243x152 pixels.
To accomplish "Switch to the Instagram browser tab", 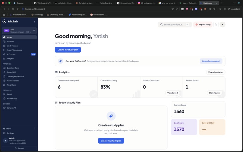I will point(147,3).
